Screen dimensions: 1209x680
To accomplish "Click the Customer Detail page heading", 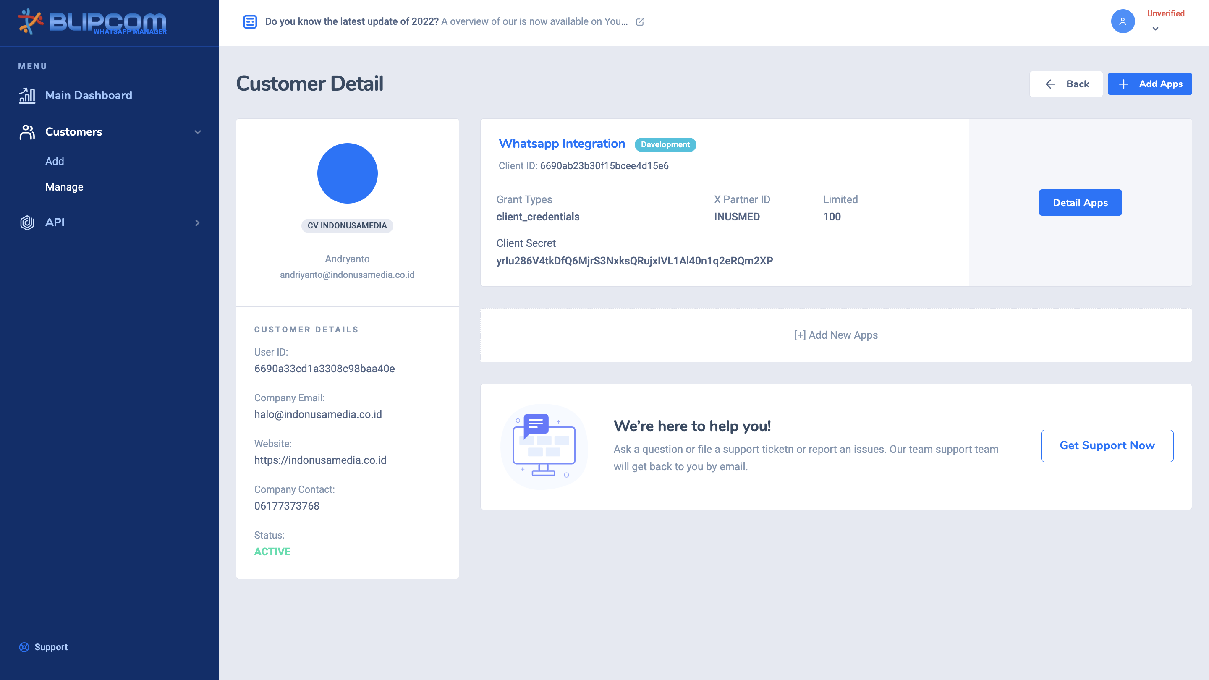I will pyautogui.click(x=310, y=84).
